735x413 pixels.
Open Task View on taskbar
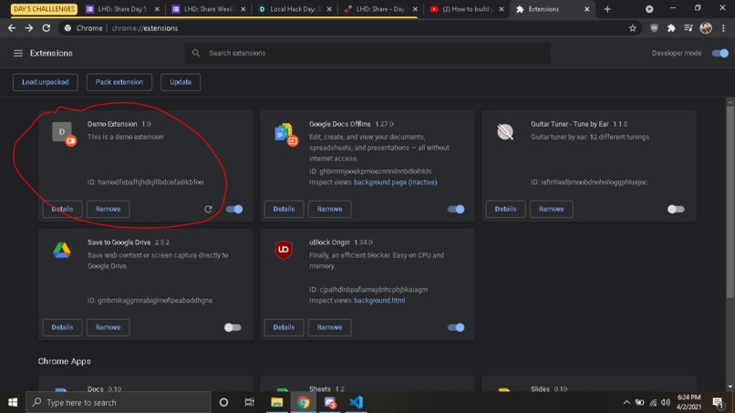(249, 402)
